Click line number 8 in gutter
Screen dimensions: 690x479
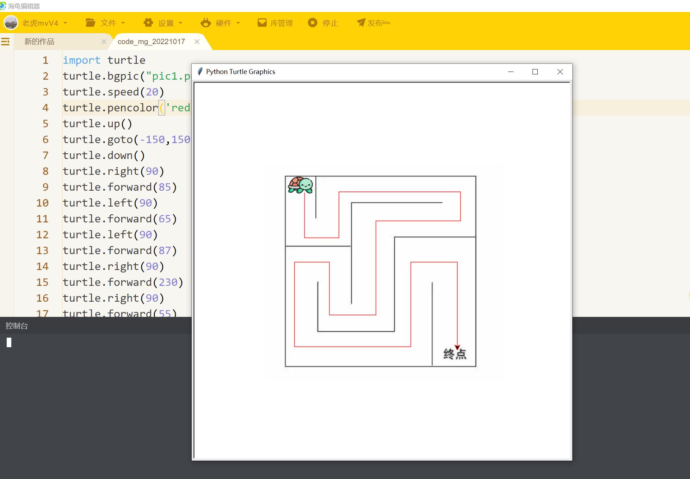(x=45, y=171)
